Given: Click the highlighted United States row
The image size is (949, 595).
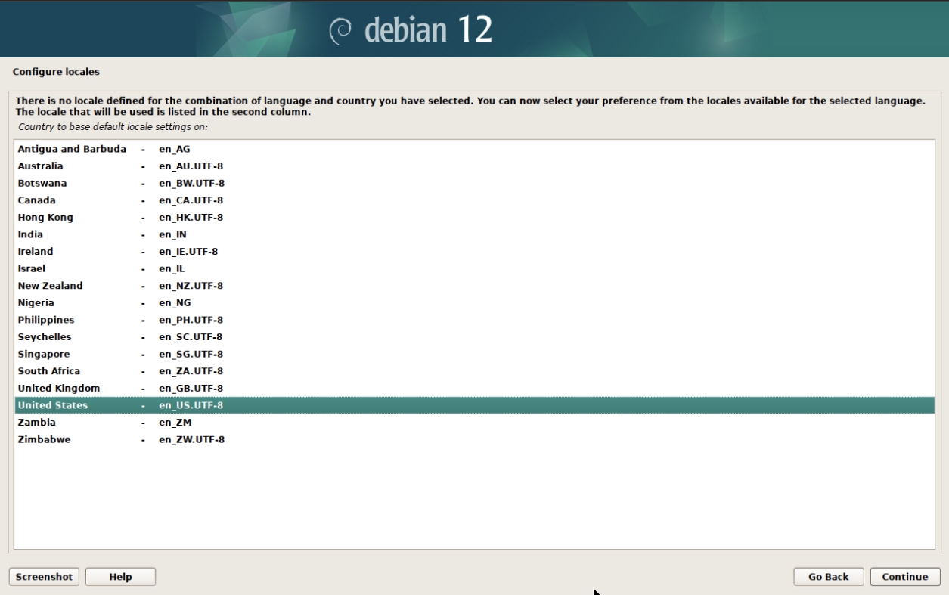Looking at the screenshot, I should pos(474,405).
